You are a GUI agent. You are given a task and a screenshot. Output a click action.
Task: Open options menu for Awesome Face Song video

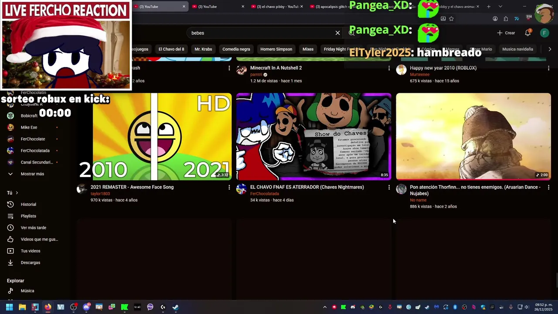(x=229, y=187)
